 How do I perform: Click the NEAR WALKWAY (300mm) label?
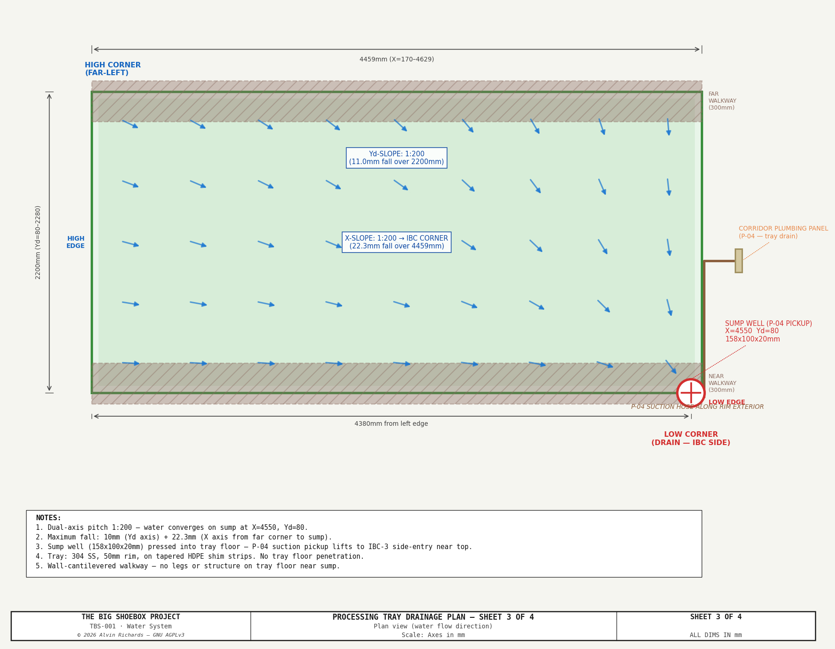722,383
